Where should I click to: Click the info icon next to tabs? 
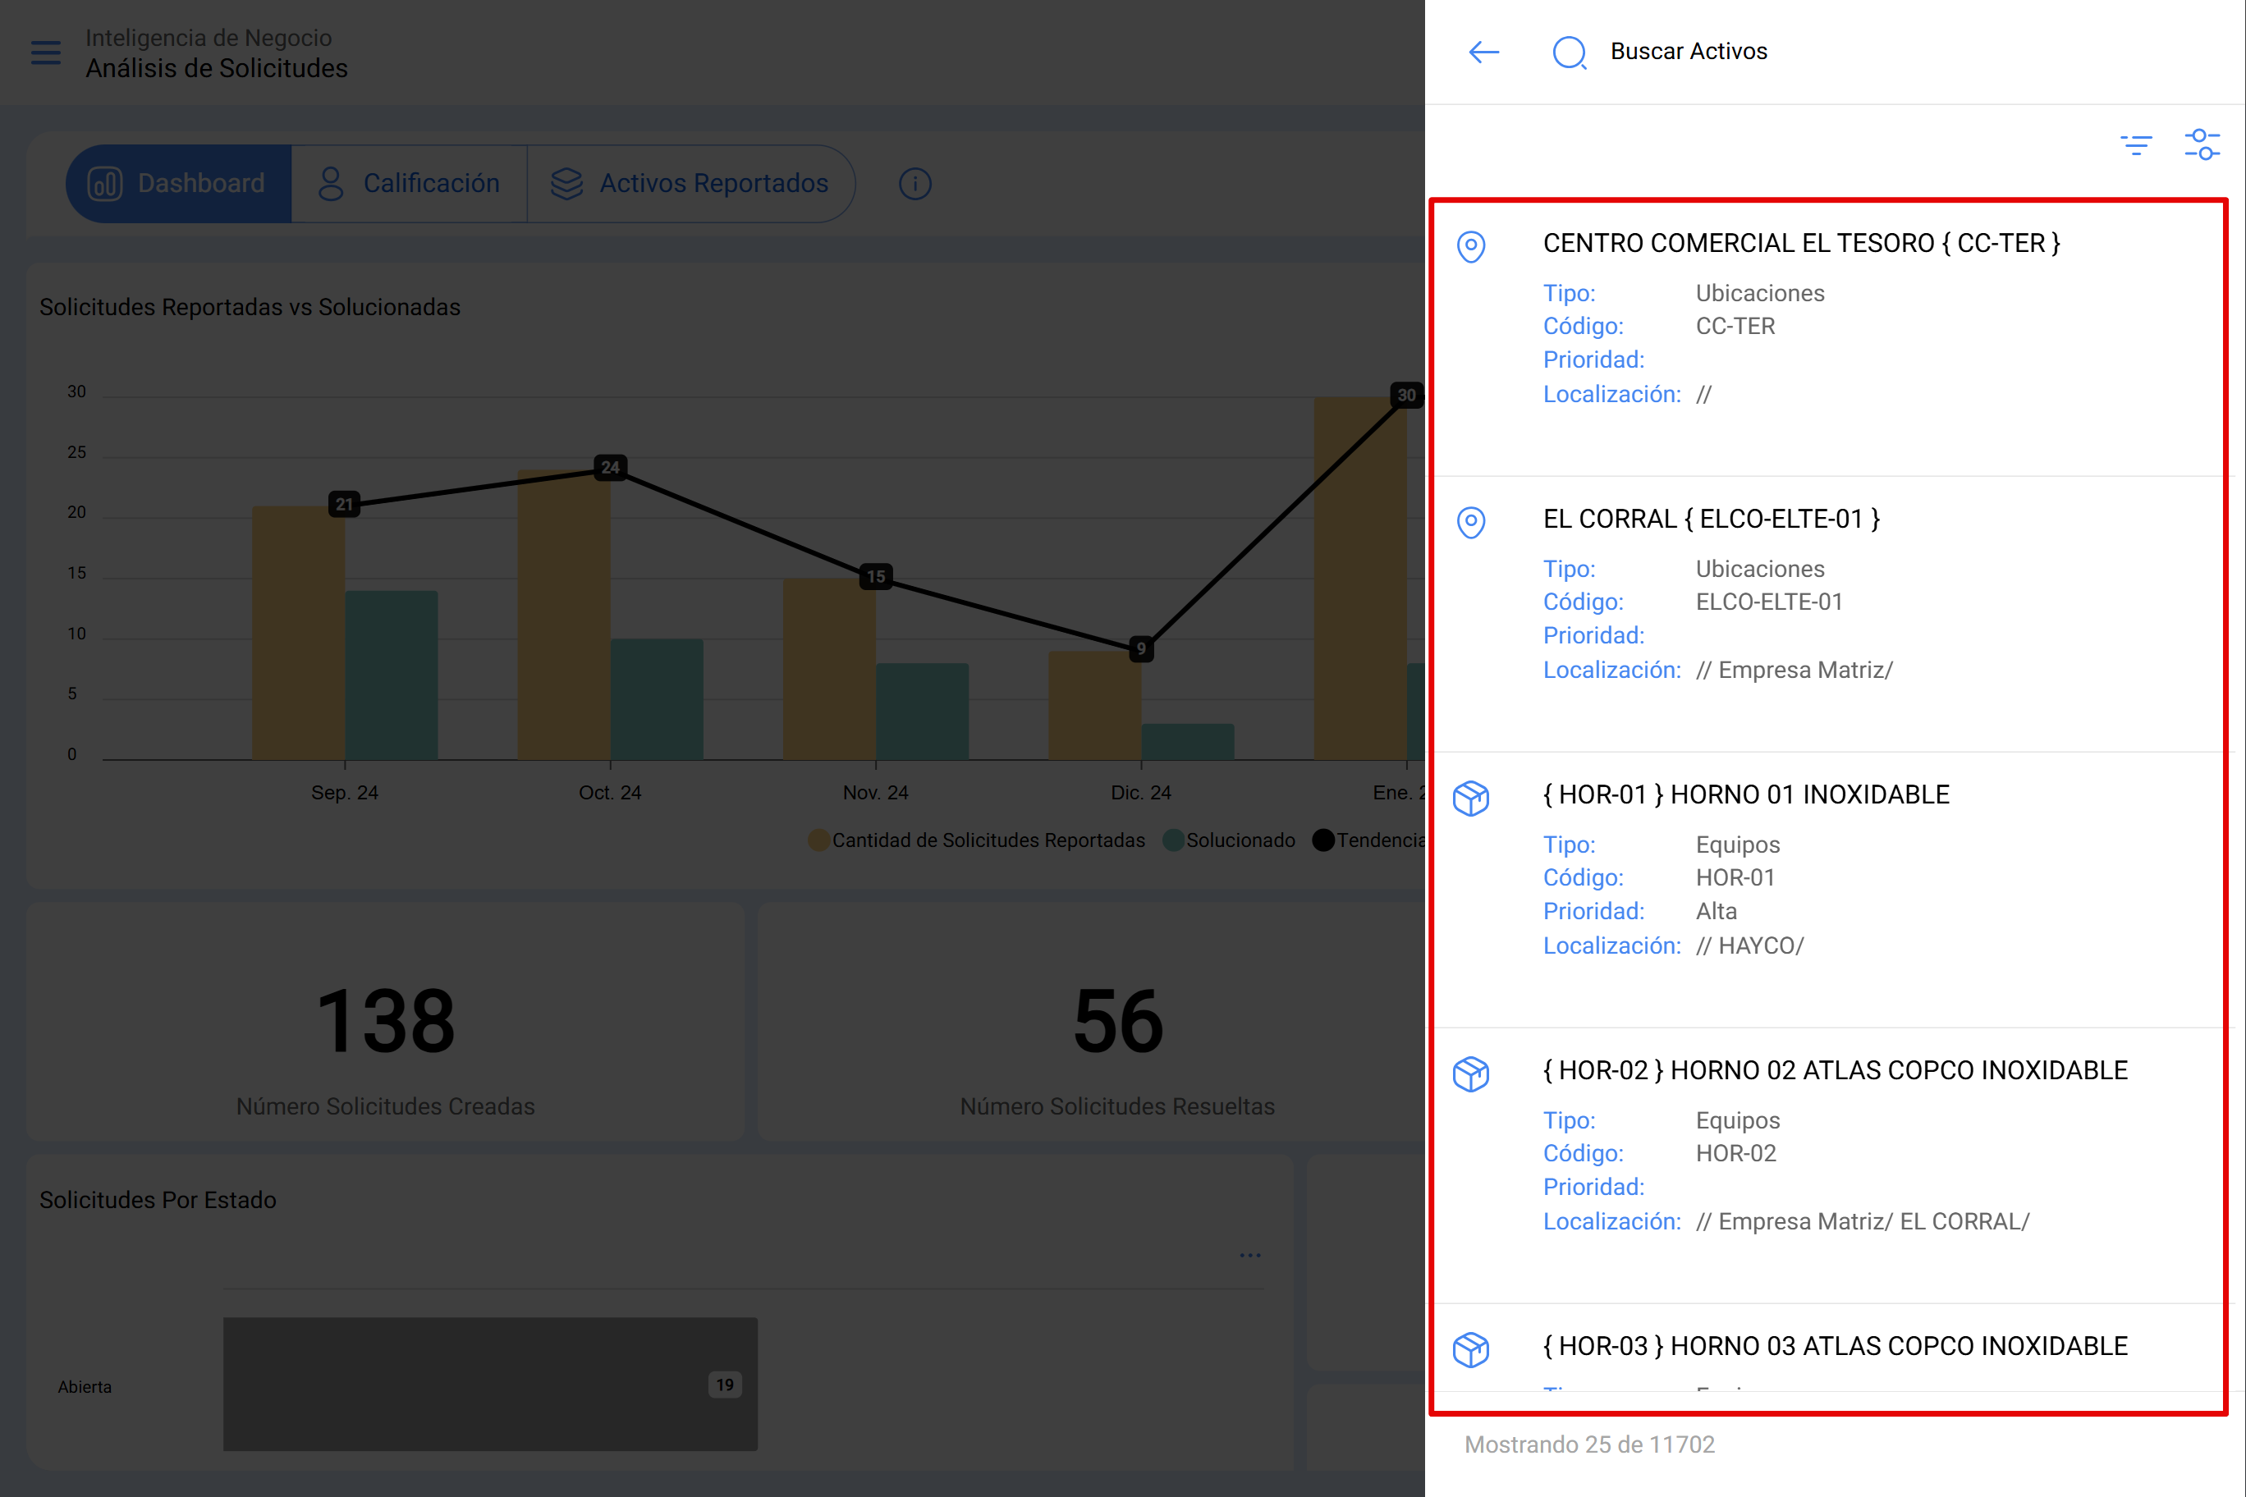point(914,183)
